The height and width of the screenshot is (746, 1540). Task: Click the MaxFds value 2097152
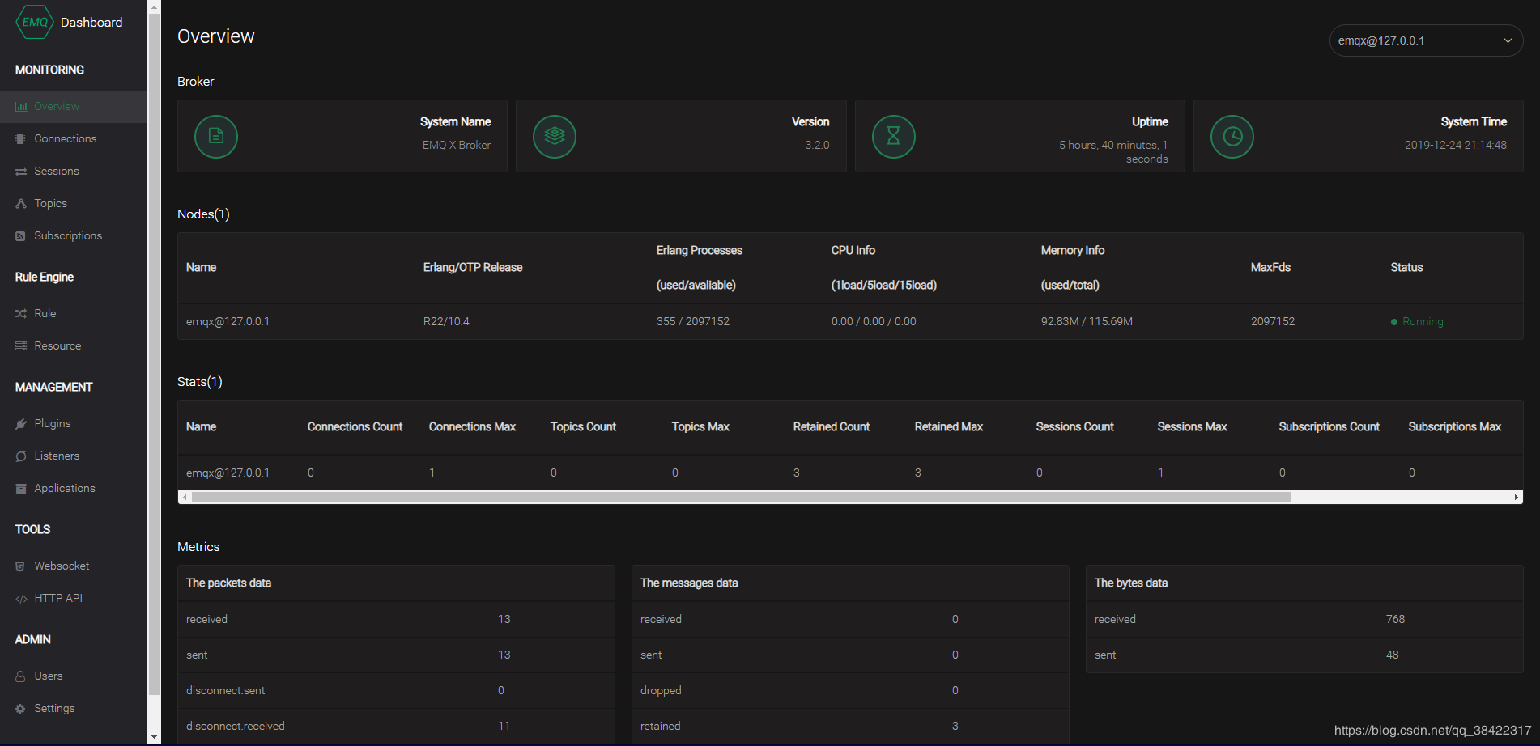point(1273,322)
